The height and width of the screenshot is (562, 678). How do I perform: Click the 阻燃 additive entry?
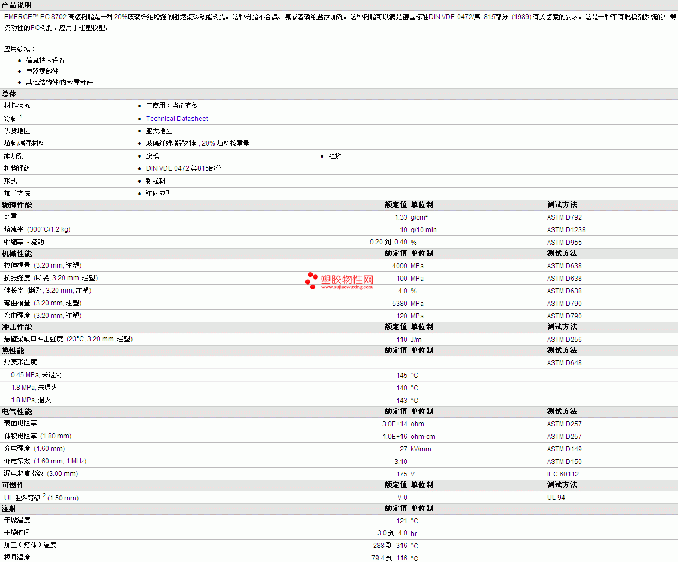coord(335,156)
